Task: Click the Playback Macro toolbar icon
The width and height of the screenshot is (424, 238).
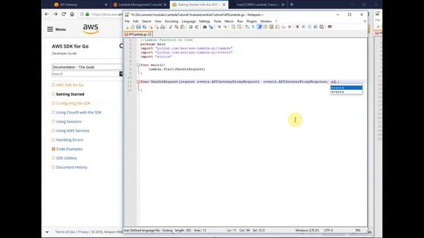Action: [309, 27]
